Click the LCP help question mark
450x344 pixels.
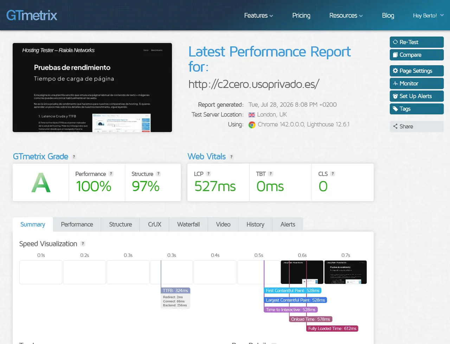208,174
